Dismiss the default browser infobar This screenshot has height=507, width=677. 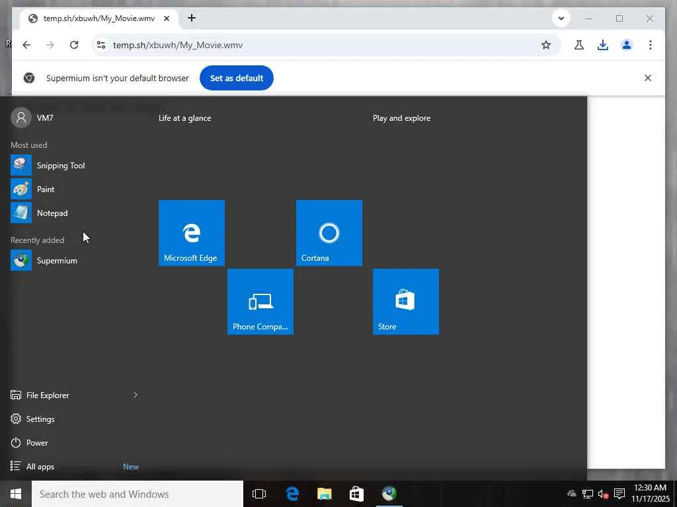click(x=648, y=78)
